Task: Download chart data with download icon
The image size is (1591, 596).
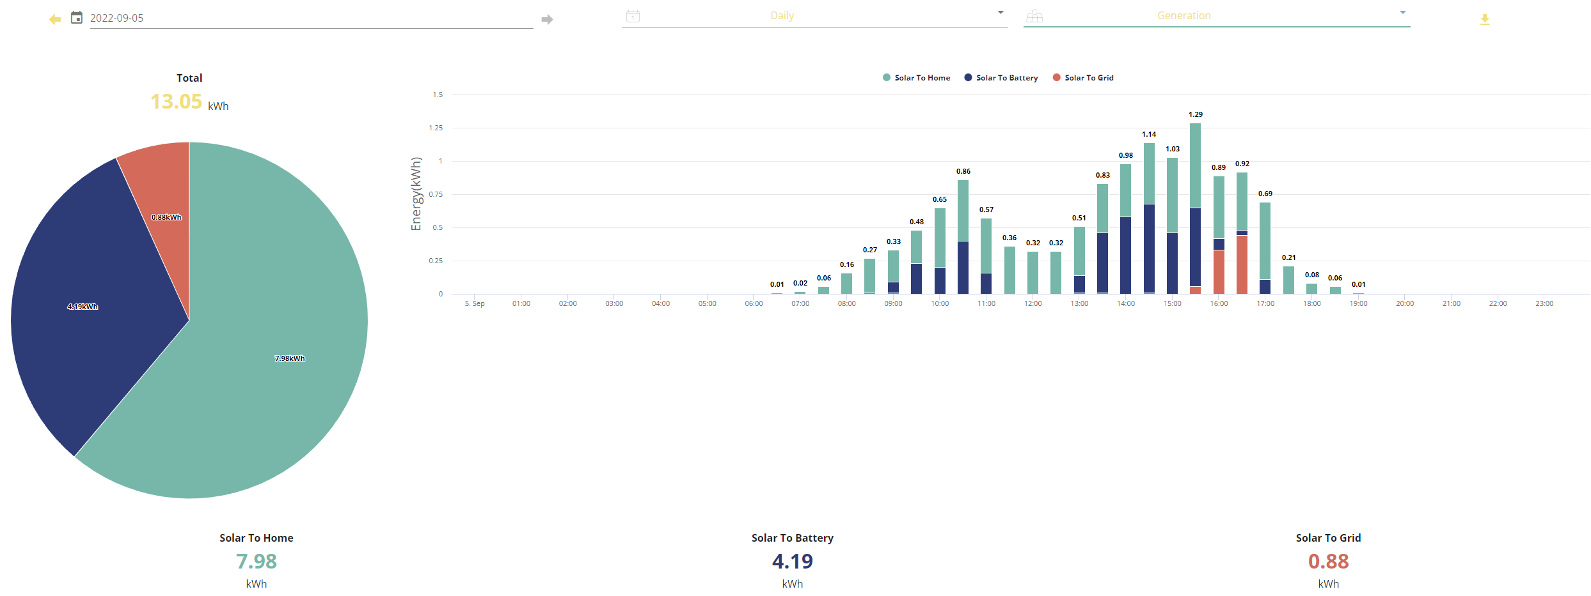Action: (x=1485, y=20)
